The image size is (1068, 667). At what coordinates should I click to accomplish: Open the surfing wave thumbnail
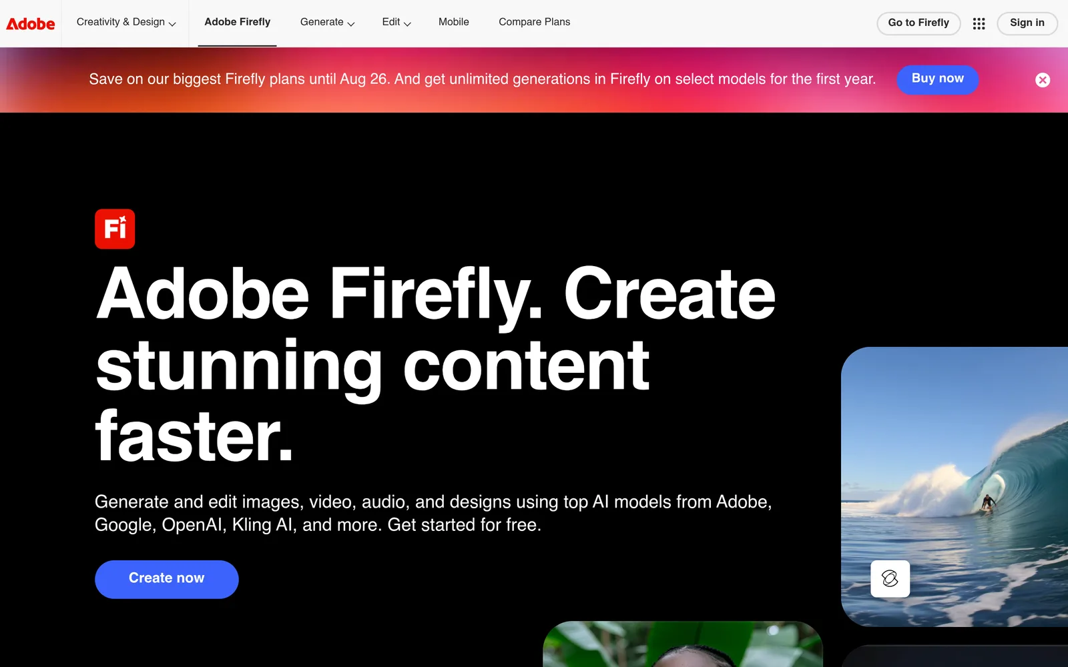955,487
